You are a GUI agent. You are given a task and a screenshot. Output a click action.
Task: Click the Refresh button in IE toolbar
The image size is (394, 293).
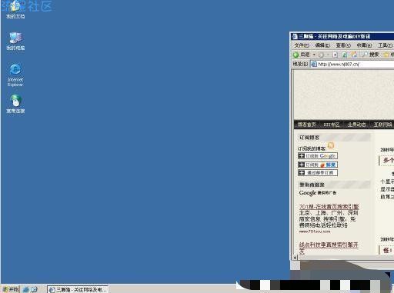(x=345, y=55)
